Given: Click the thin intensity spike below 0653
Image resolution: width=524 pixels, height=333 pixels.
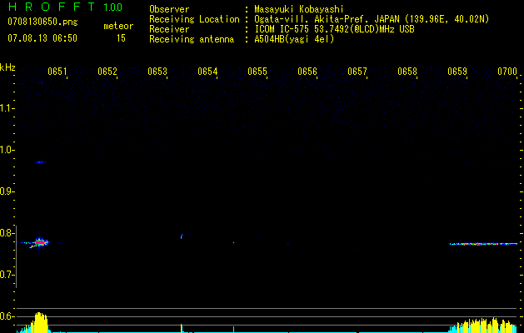Looking at the screenshot, I should [182, 328].
